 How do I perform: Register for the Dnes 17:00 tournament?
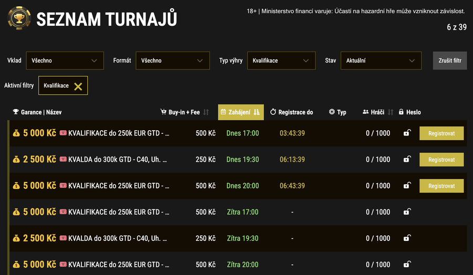pyautogui.click(x=441, y=133)
